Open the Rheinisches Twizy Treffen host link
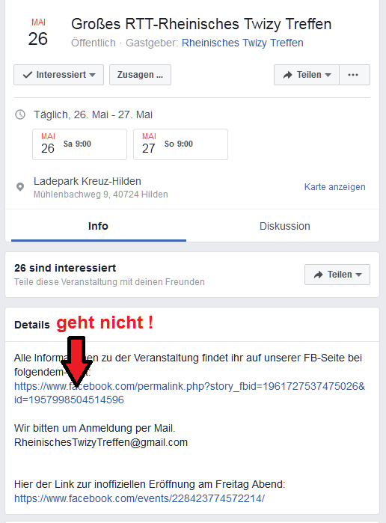386x523 pixels. pyautogui.click(x=242, y=43)
